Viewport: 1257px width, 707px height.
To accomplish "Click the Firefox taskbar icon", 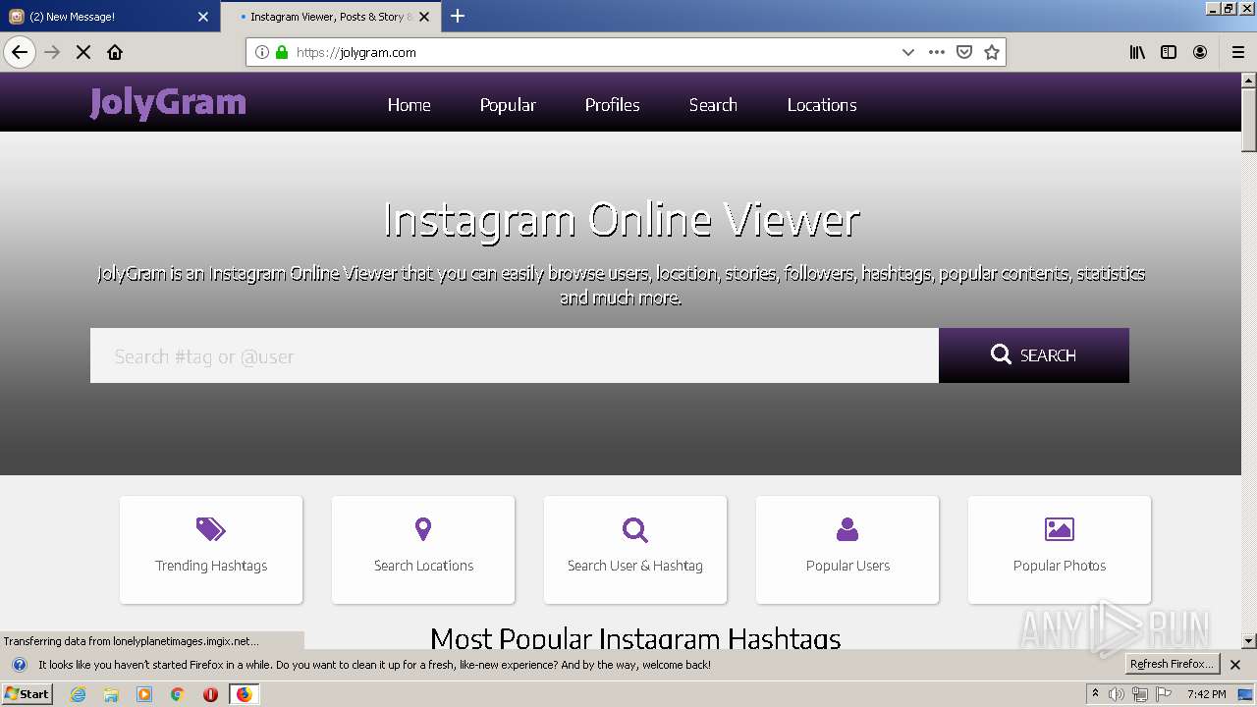I will pyautogui.click(x=244, y=694).
